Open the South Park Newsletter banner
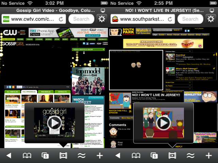The width and height of the screenshot is (218, 163). pos(200,97)
